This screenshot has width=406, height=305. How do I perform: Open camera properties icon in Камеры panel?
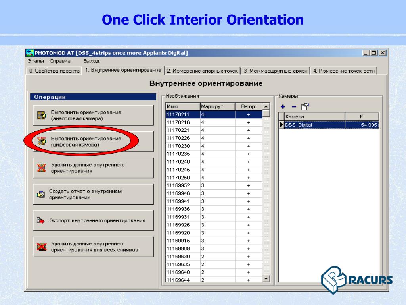click(x=305, y=106)
